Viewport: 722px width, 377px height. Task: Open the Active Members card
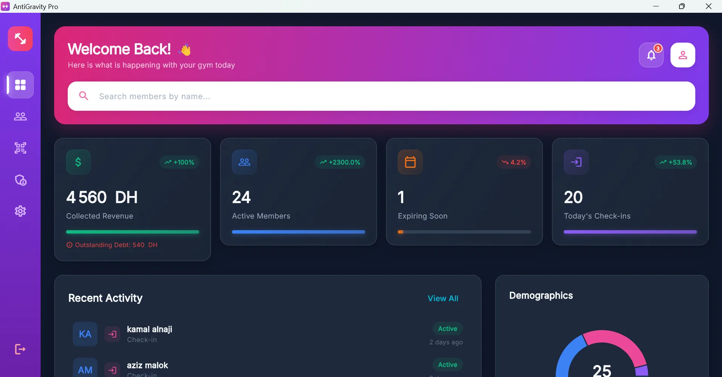[x=298, y=192]
